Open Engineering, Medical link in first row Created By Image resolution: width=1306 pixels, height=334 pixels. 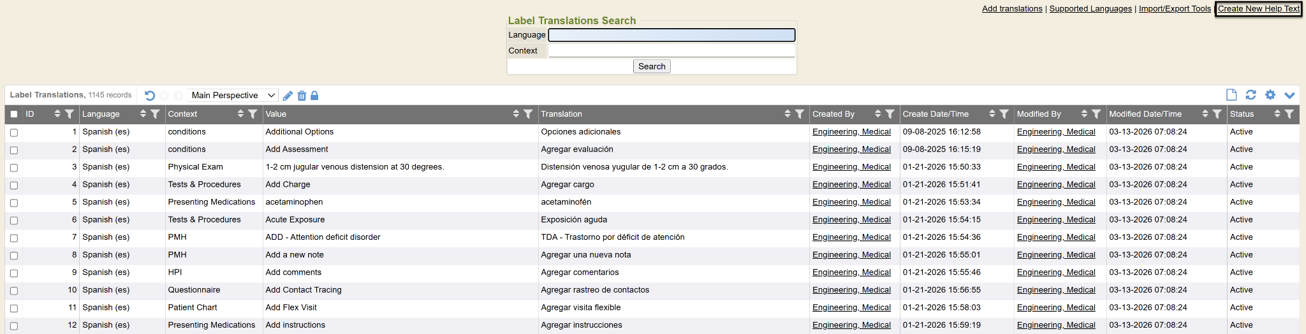(851, 132)
